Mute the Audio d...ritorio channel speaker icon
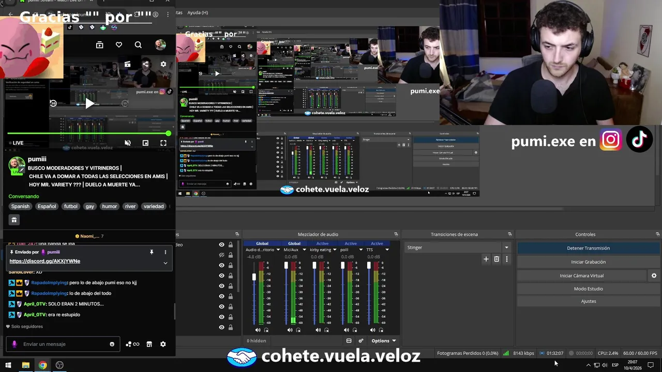Viewport: 662px width, 372px height. [258, 330]
